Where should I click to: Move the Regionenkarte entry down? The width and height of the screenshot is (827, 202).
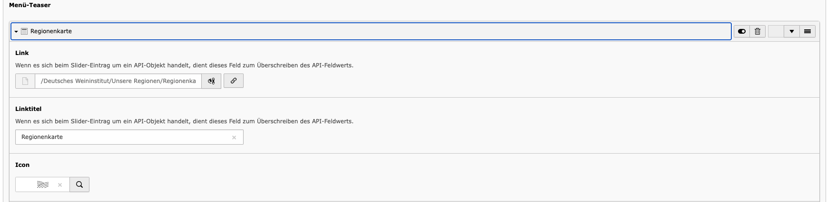[x=792, y=31]
